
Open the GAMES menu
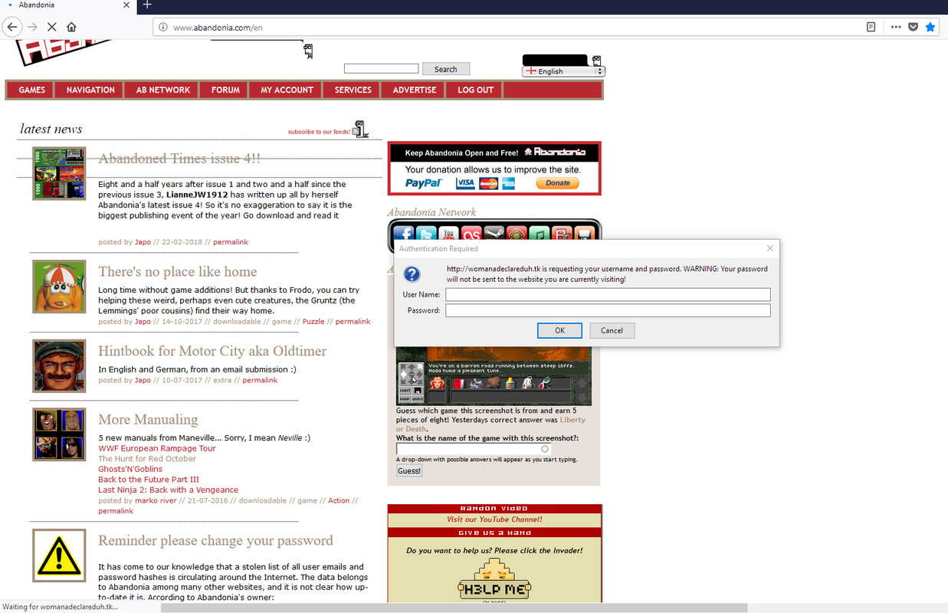click(x=32, y=90)
